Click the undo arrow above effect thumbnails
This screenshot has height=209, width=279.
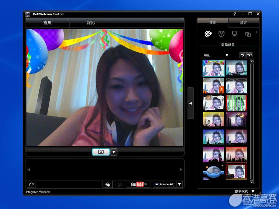pos(242,55)
